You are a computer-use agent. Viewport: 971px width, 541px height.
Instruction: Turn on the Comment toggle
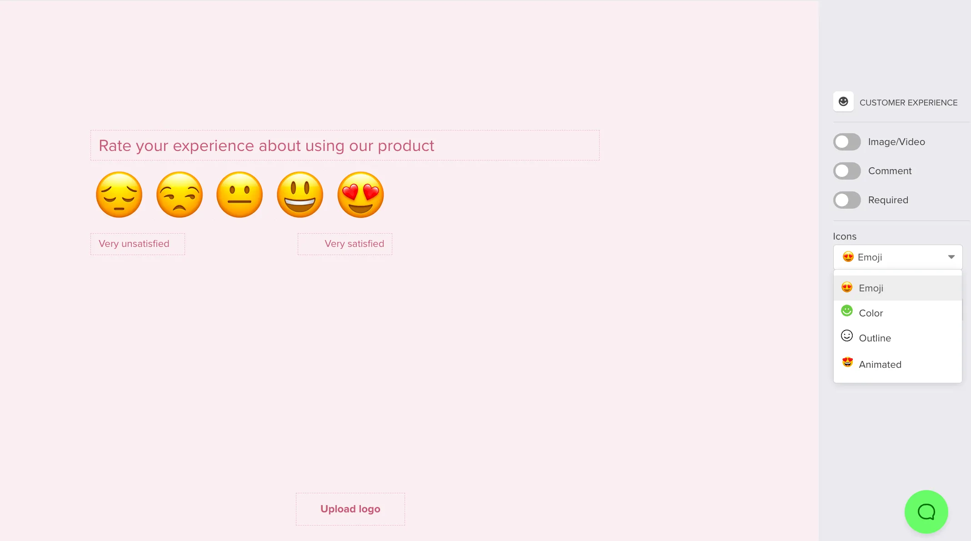pyautogui.click(x=847, y=171)
